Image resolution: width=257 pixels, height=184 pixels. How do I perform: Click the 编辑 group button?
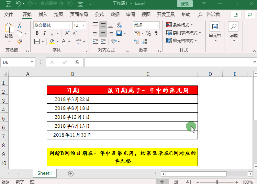tap(233, 32)
